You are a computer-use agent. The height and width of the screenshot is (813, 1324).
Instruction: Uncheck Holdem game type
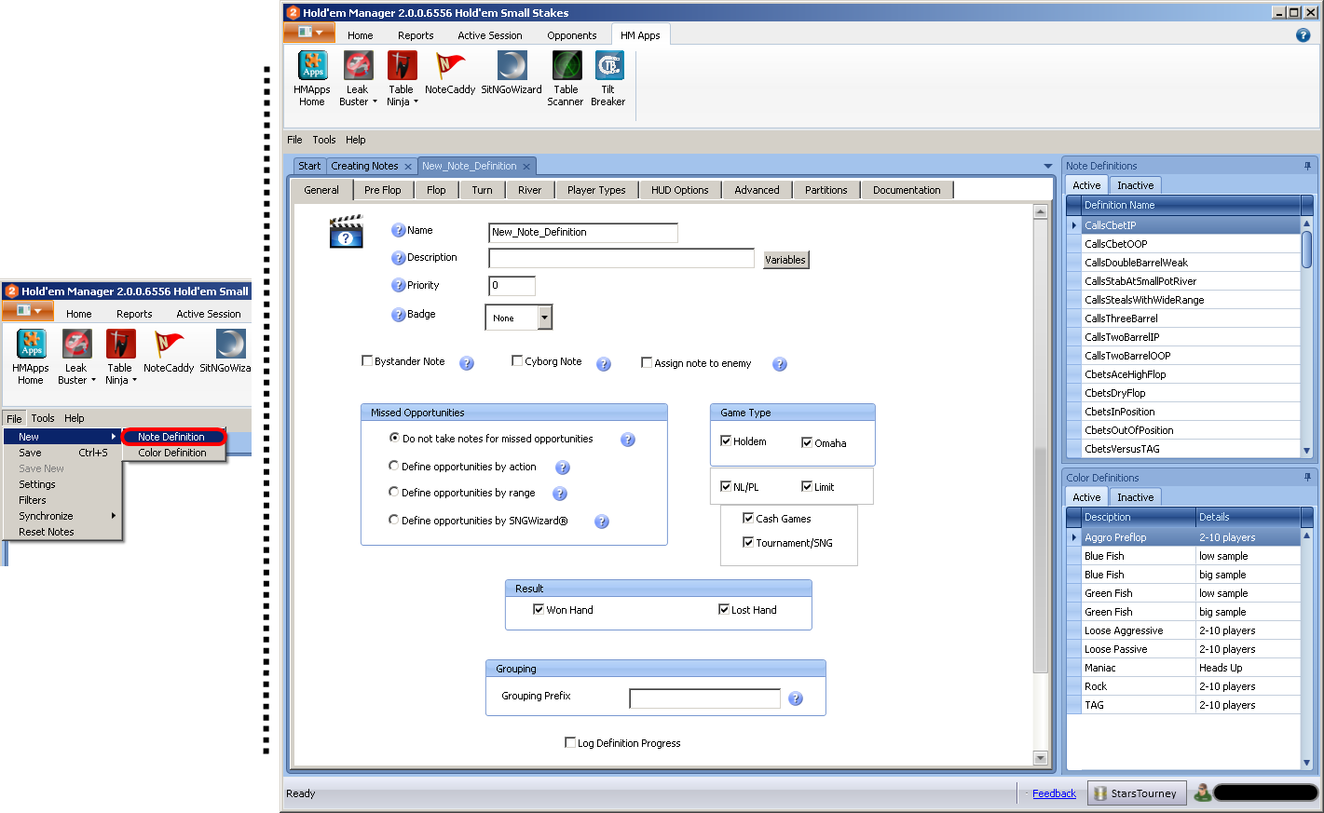pyautogui.click(x=726, y=440)
